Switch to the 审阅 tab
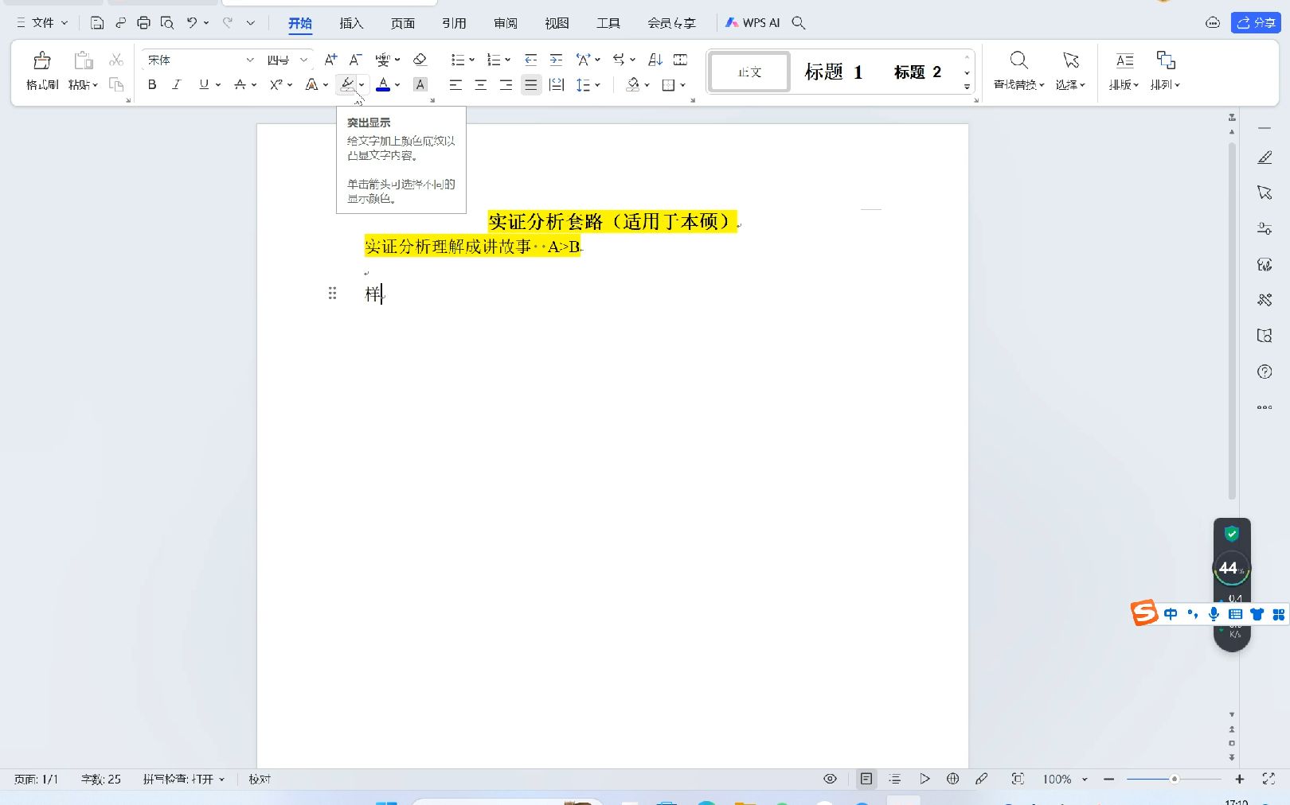Screen dimensions: 1290x805 (506, 23)
